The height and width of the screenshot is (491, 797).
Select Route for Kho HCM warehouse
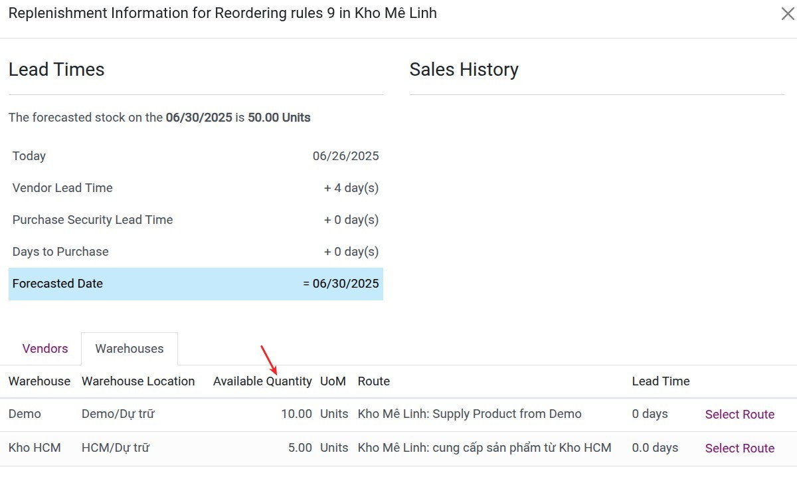click(x=739, y=448)
